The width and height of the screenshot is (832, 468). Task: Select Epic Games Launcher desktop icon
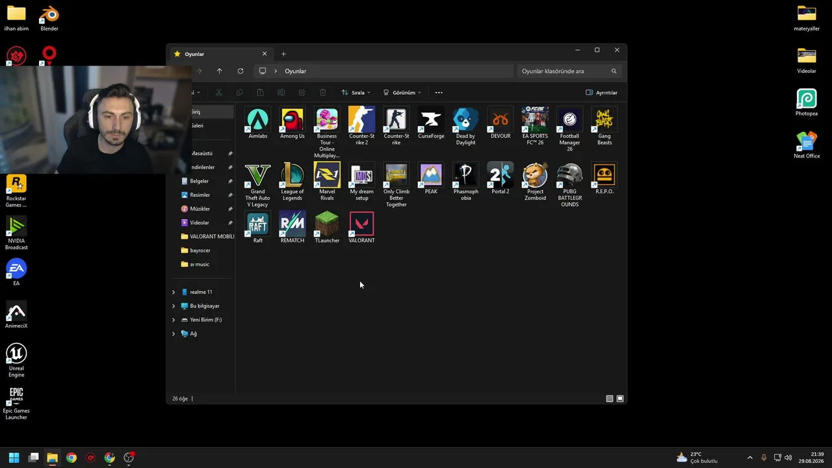[x=16, y=403]
